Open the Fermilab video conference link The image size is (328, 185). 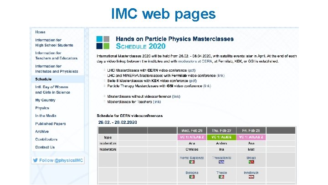(220, 75)
